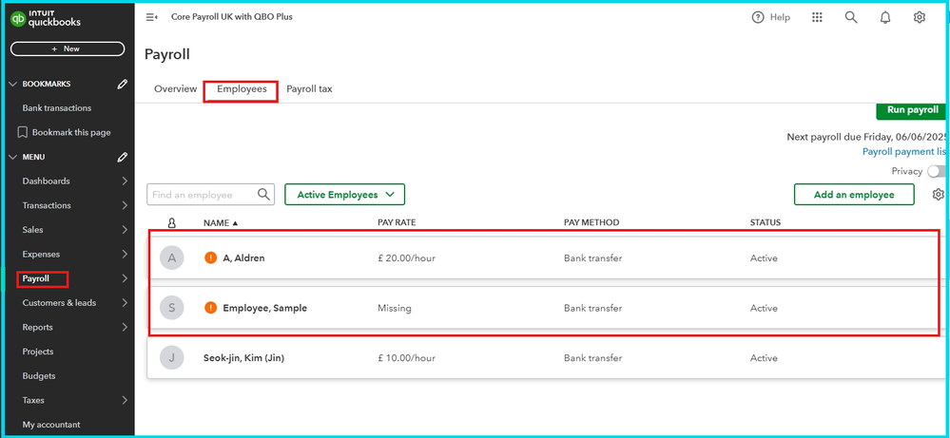This screenshot has width=950, height=438.
Task: Expand the Dashboards submenu arrow
Action: click(125, 181)
